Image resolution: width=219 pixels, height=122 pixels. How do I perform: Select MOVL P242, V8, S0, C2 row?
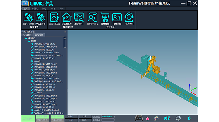[44, 50]
